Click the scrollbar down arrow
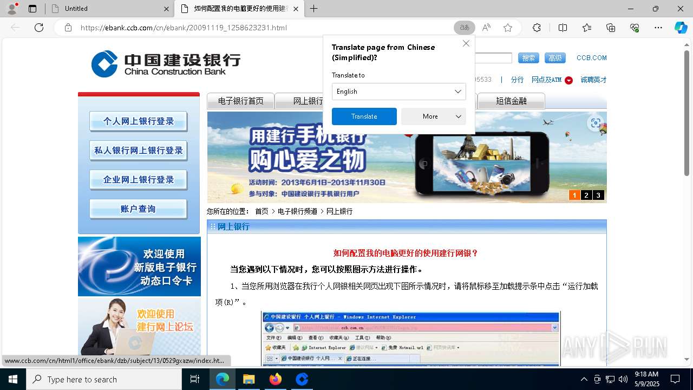This screenshot has height=390, width=693. (x=687, y=359)
